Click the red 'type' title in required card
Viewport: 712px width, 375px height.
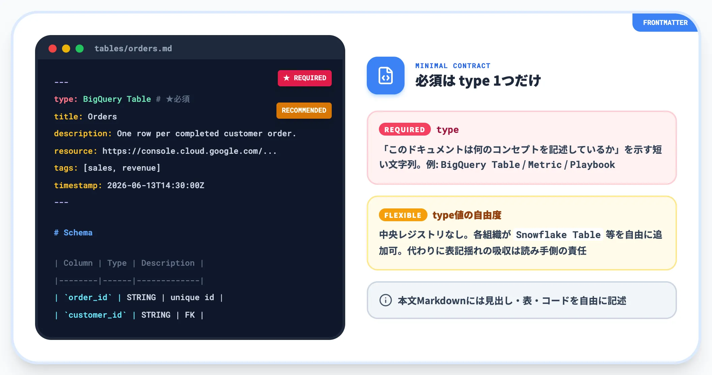(x=447, y=129)
